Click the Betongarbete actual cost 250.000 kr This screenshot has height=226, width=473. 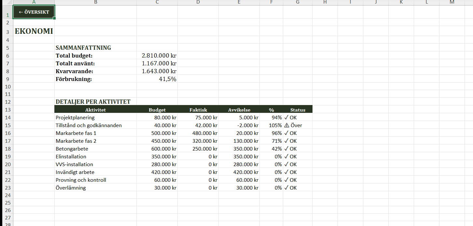[198, 149]
